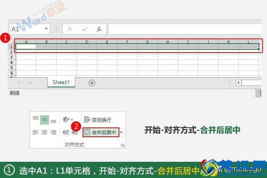267x178 pixels.
Task: Select the Sheet1 tab
Action: (x=61, y=83)
